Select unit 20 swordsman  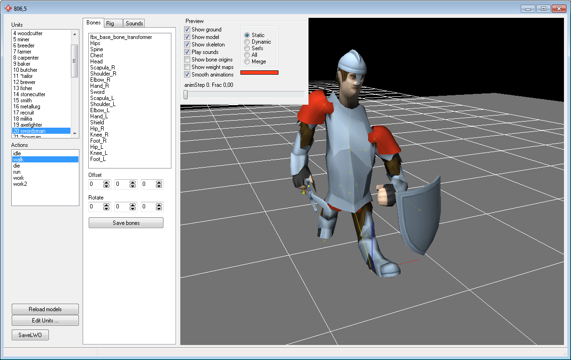tap(41, 131)
